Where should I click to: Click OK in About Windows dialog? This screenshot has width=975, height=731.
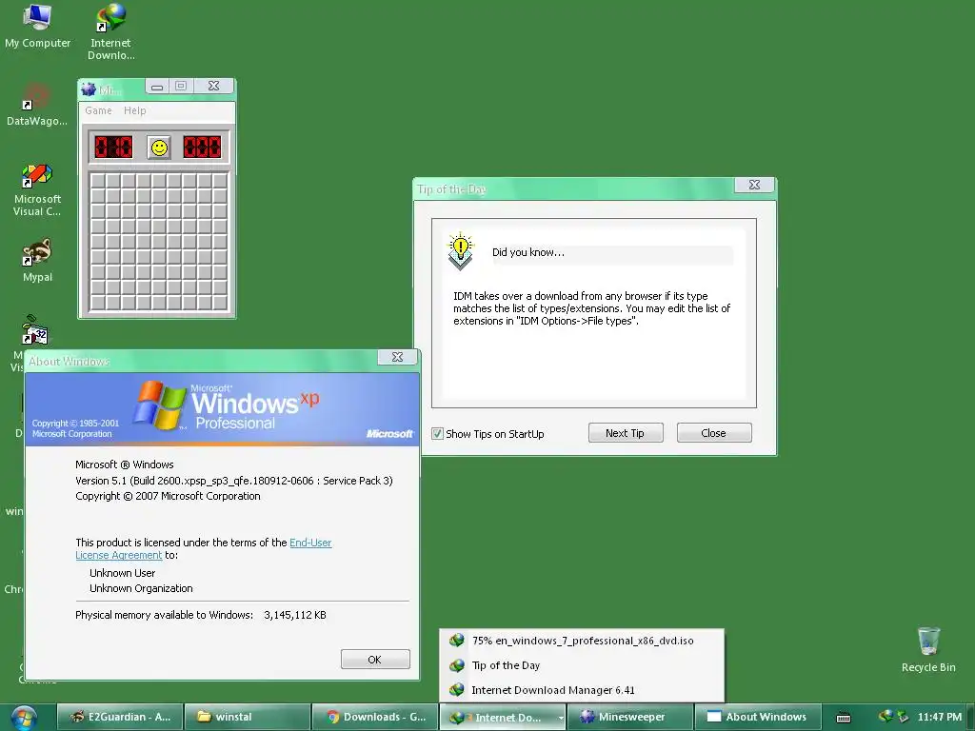375,660
